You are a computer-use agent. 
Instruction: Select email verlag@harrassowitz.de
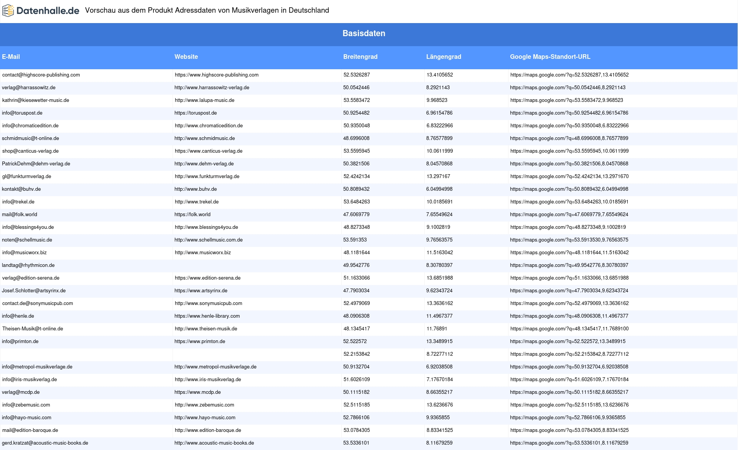click(x=29, y=88)
